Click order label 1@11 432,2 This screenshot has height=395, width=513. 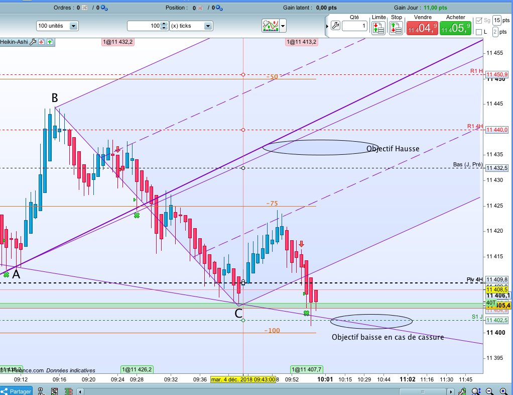click(118, 42)
